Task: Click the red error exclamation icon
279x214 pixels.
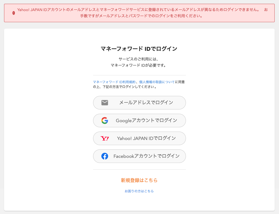Action: point(14,13)
